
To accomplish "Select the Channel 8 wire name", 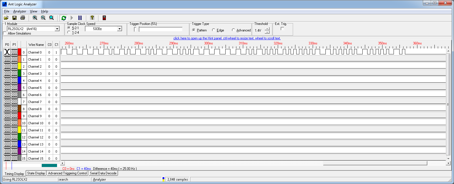I will (36, 109).
